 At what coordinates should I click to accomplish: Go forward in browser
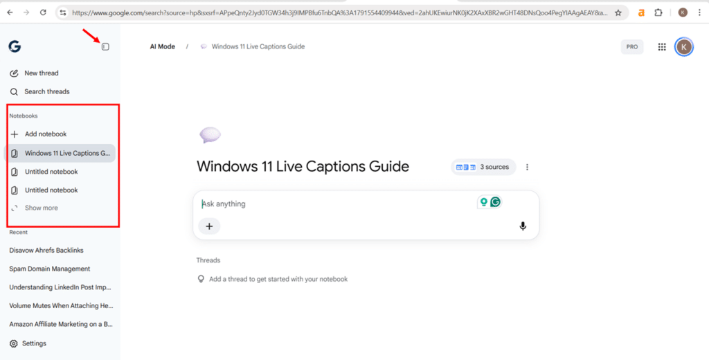tap(26, 12)
